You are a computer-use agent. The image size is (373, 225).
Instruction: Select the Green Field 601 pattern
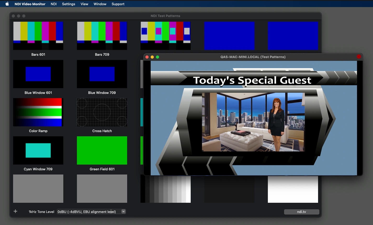[102, 150]
